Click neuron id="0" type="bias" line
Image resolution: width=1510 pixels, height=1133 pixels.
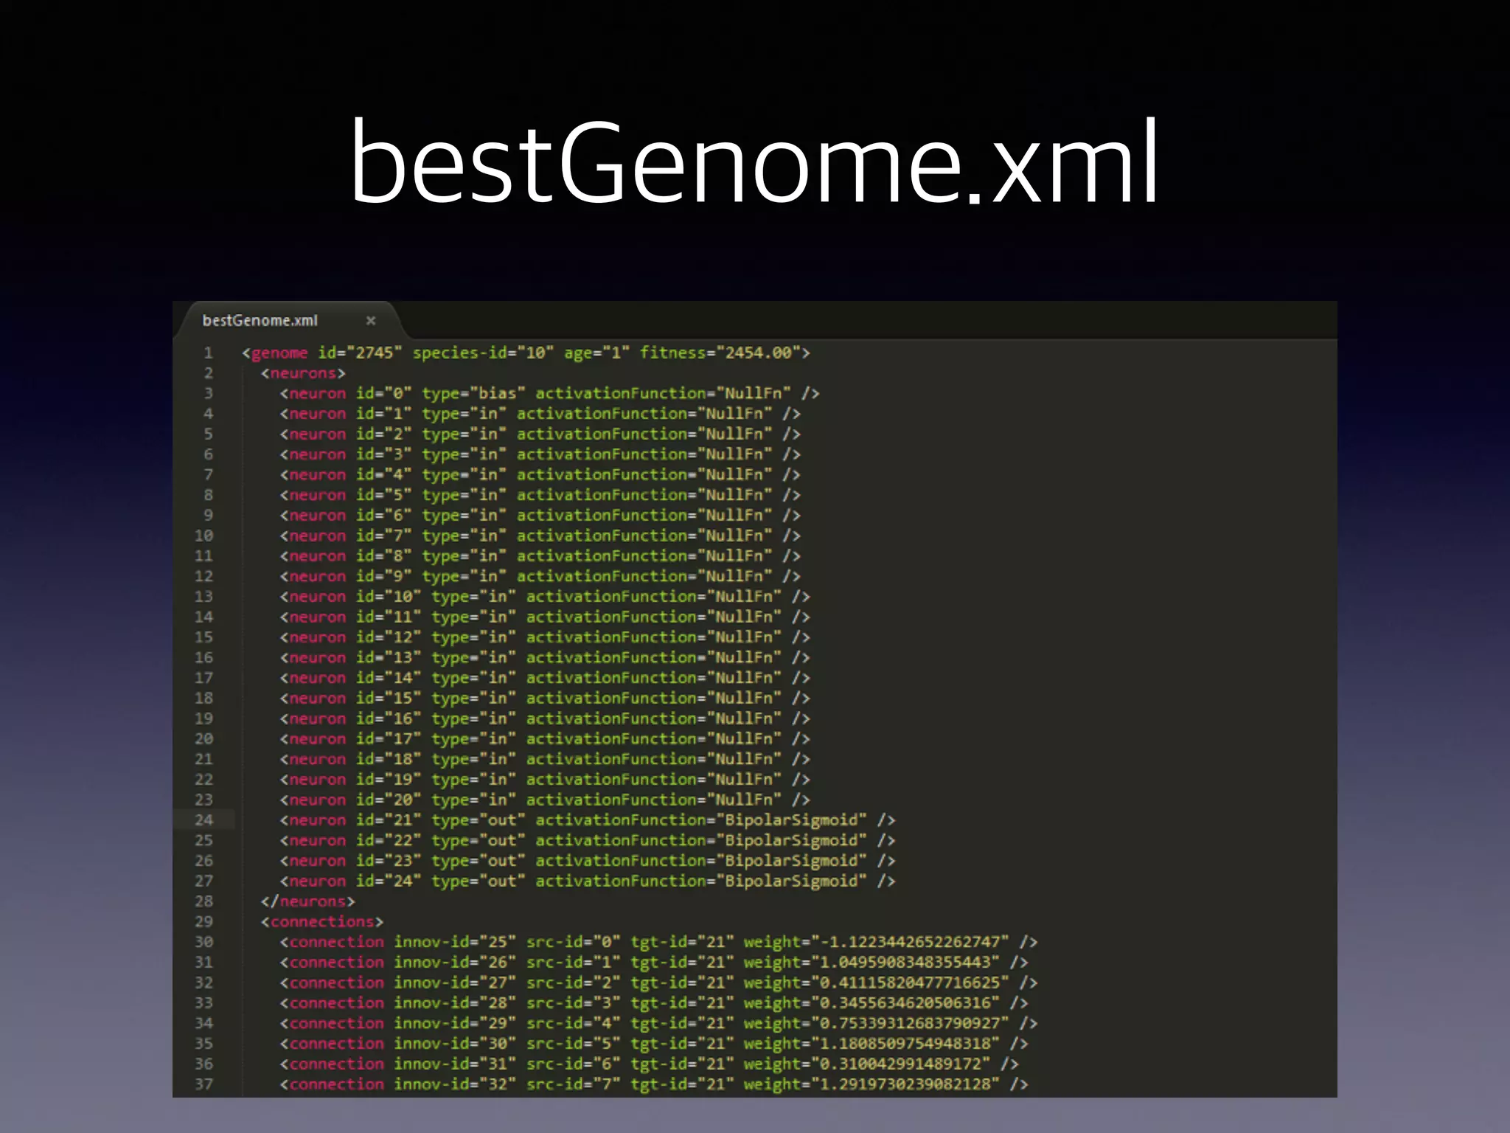[x=549, y=394]
